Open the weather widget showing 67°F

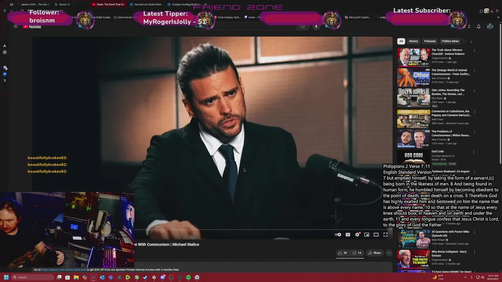tap(438, 277)
